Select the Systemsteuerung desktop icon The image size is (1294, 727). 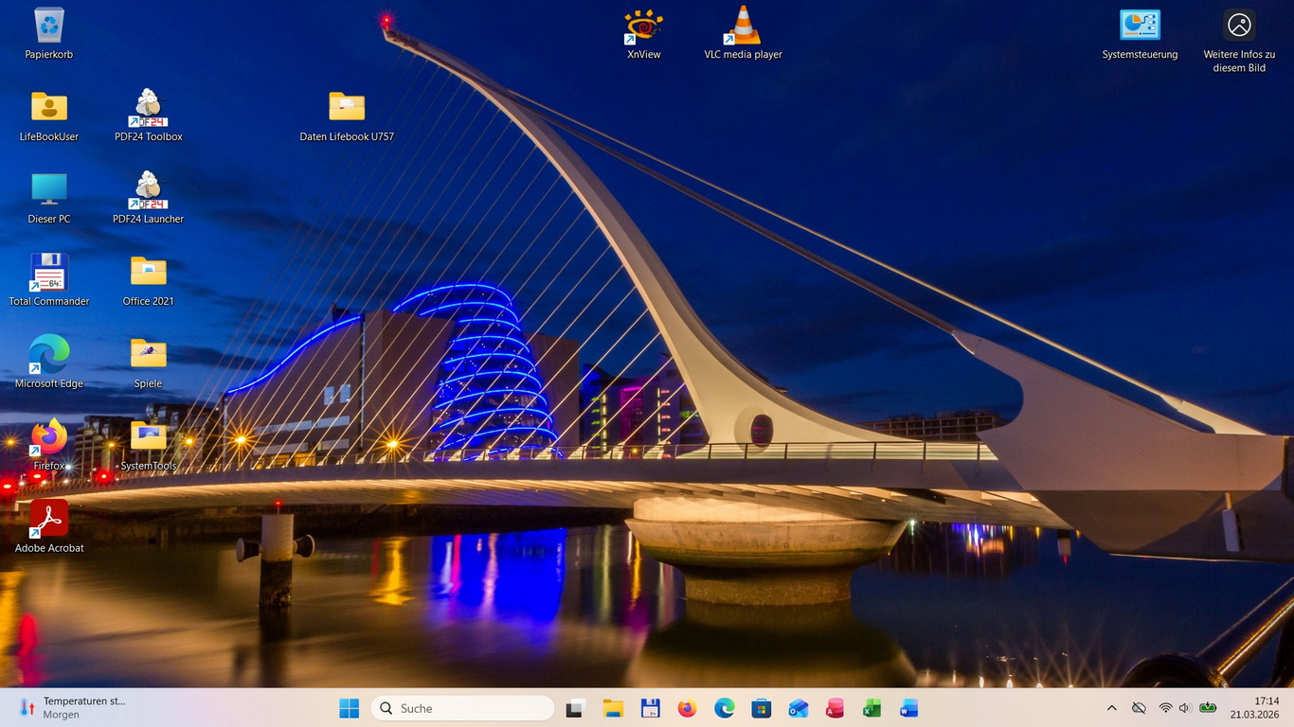point(1140,27)
